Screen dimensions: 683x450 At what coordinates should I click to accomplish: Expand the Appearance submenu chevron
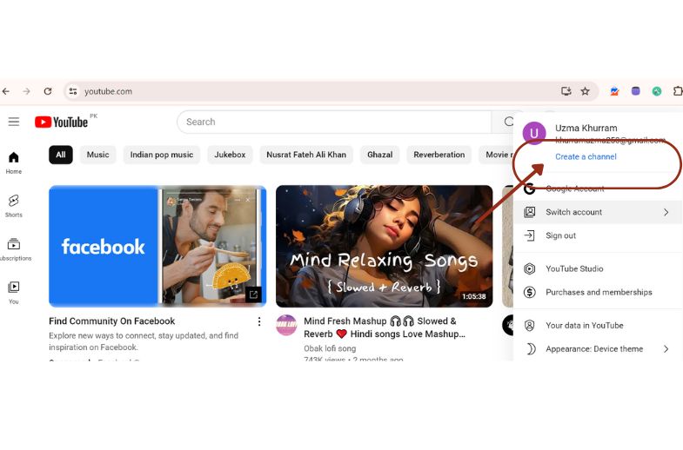point(666,348)
